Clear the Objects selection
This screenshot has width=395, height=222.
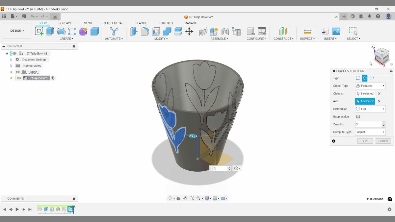[379, 94]
